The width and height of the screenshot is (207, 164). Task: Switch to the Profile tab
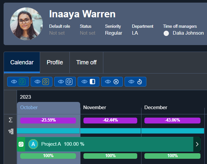point(55,62)
